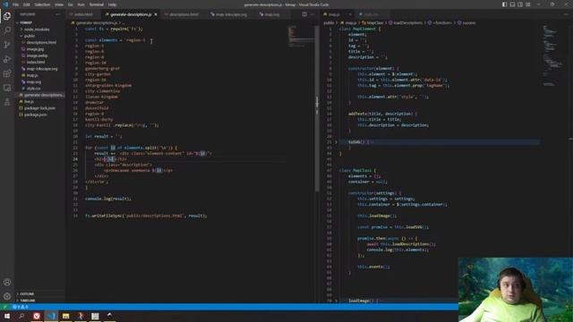Open the Run and Debug view

click(7, 59)
